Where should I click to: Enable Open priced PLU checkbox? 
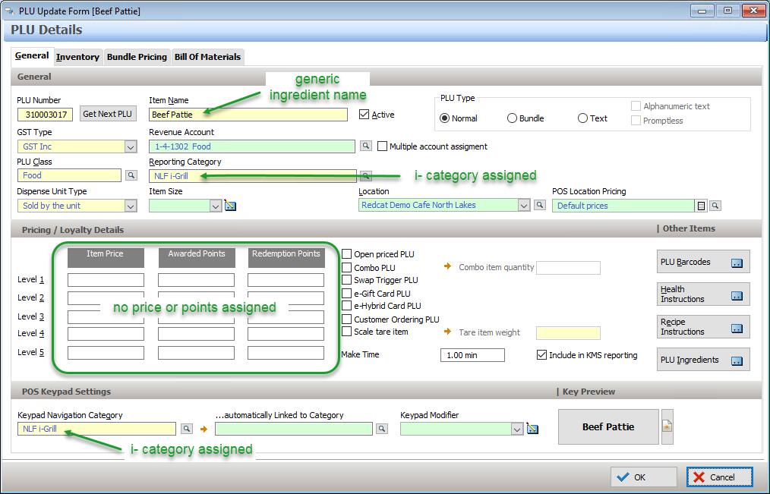(347, 254)
